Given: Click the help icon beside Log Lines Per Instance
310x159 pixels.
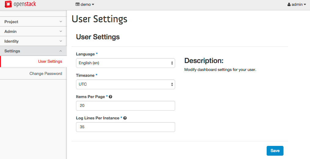Looking at the screenshot, I should (125, 118).
